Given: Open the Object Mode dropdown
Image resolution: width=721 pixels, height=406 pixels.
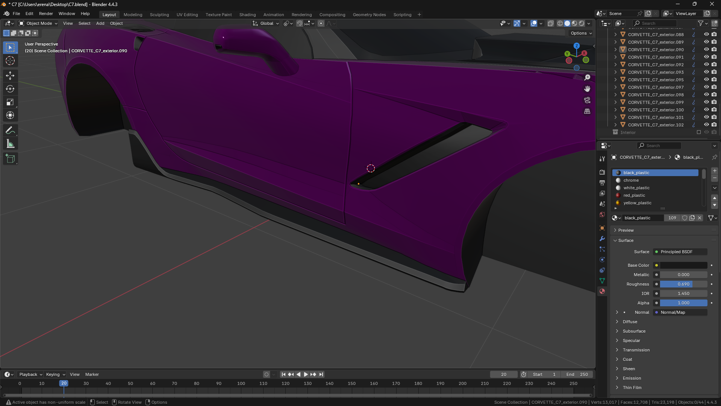Looking at the screenshot, I should tap(38, 23).
